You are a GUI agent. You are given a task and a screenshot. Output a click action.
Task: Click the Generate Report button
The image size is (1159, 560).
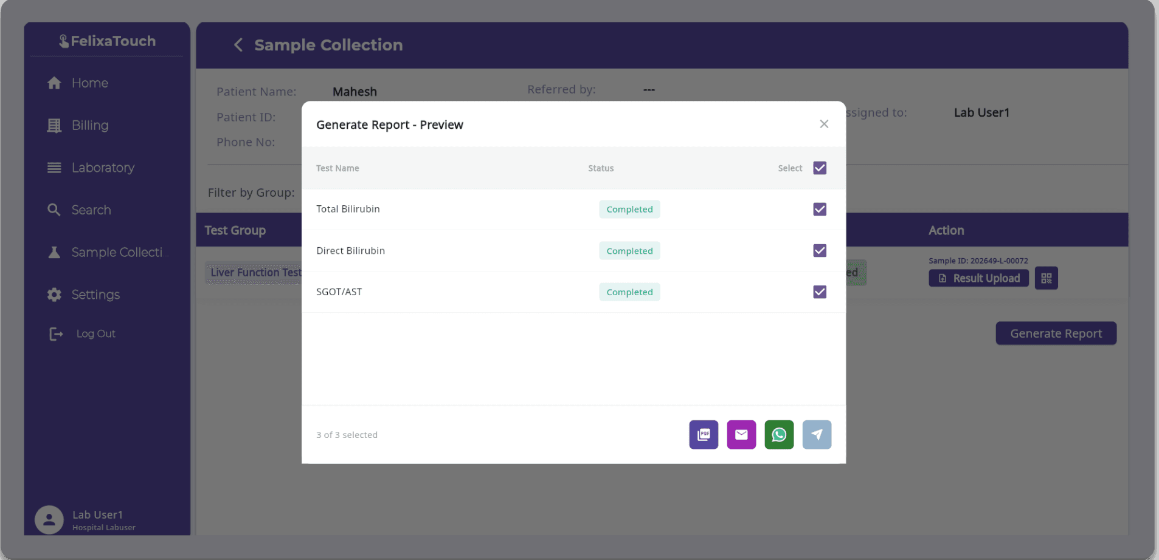1056,333
